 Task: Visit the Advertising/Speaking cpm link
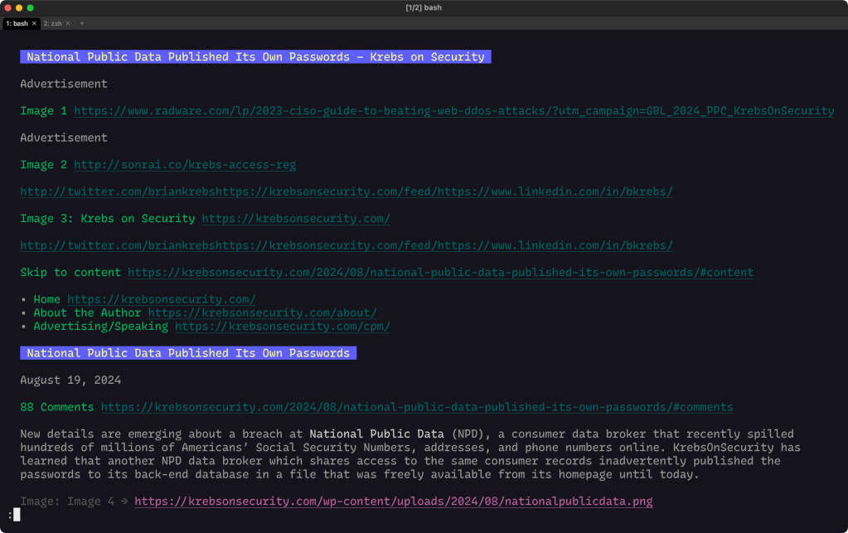point(282,327)
